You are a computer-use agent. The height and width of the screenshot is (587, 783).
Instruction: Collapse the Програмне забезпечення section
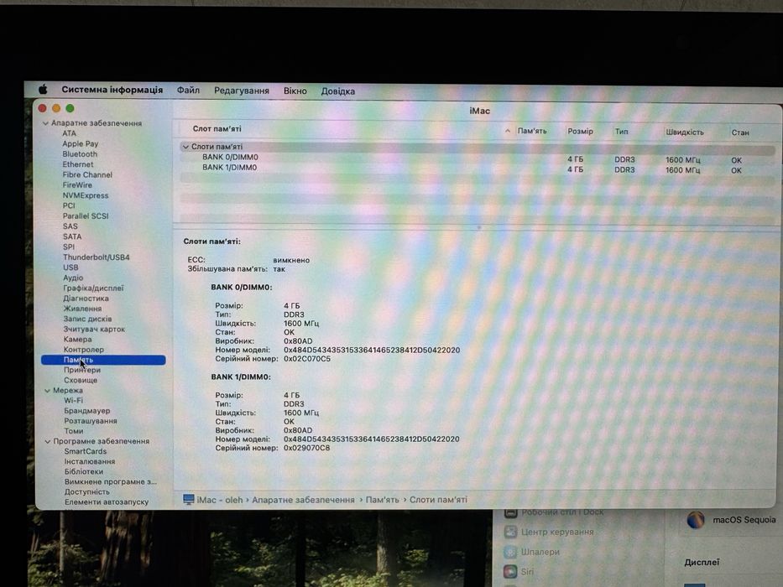(48, 442)
